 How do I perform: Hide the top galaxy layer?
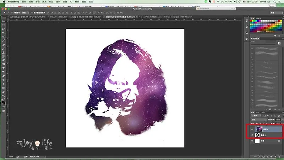click(252, 129)
